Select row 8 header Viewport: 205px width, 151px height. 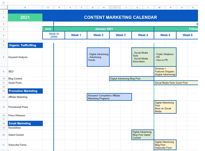pyautogui.click(x=4, y=57)
